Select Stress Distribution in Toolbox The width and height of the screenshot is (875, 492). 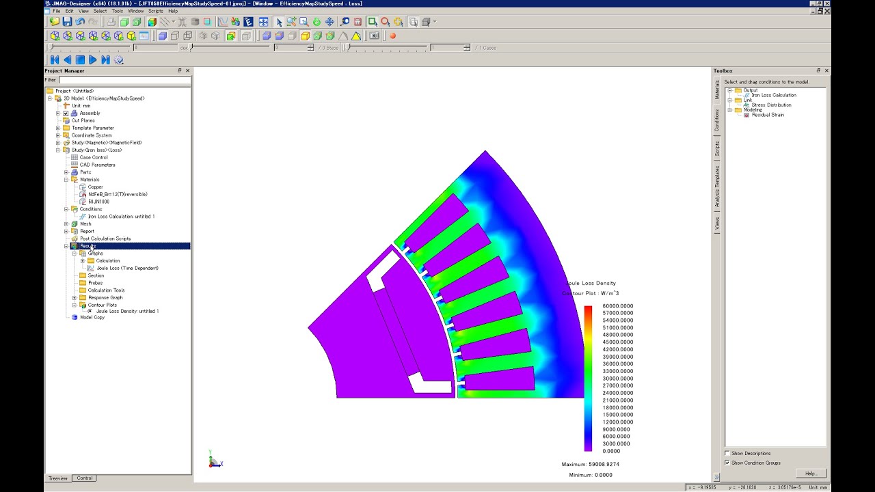tap(771, 105)
